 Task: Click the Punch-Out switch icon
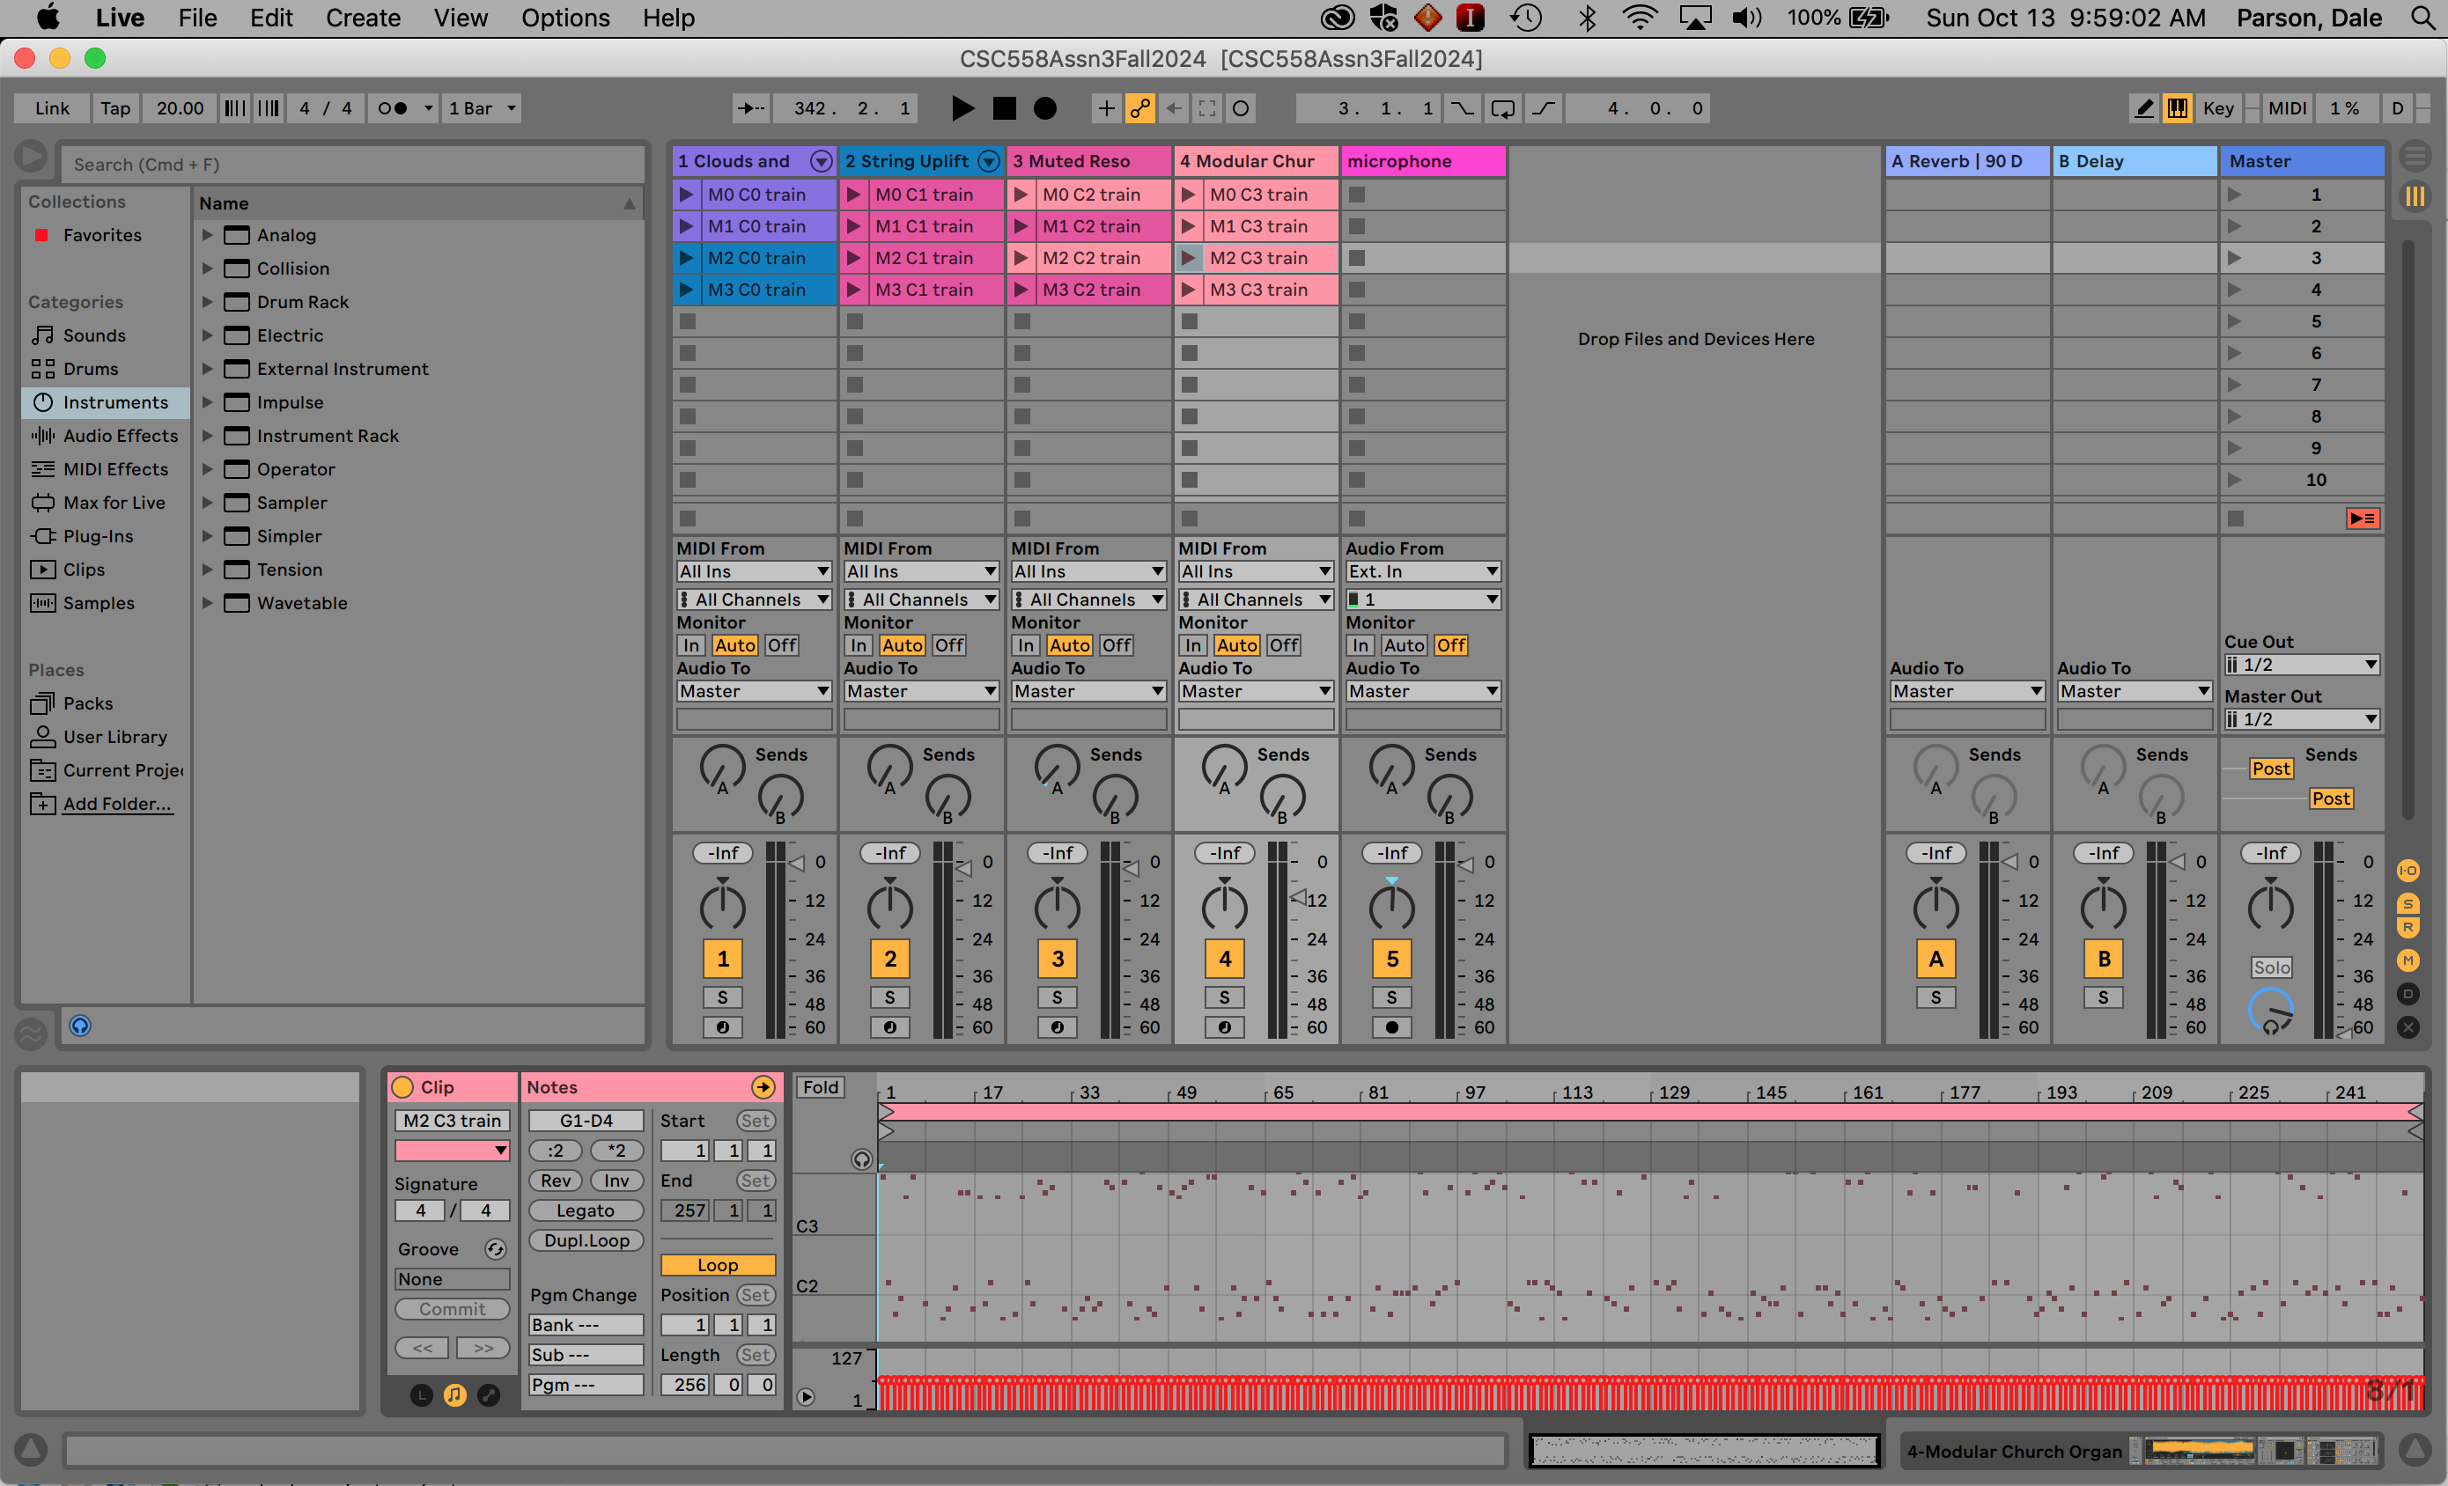coord(1543,108)
